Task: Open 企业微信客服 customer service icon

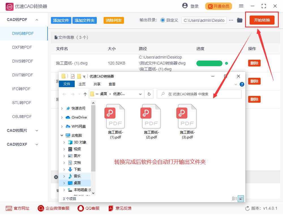Action: [41, 208]
